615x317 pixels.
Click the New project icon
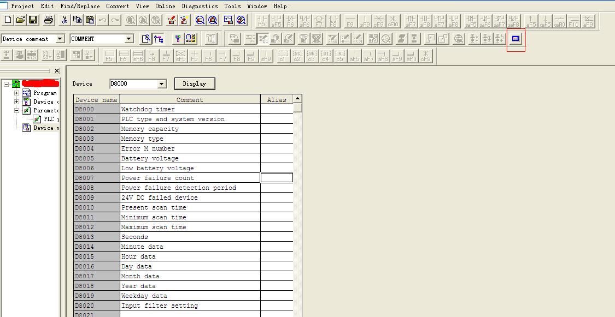(x=8, y=20)
